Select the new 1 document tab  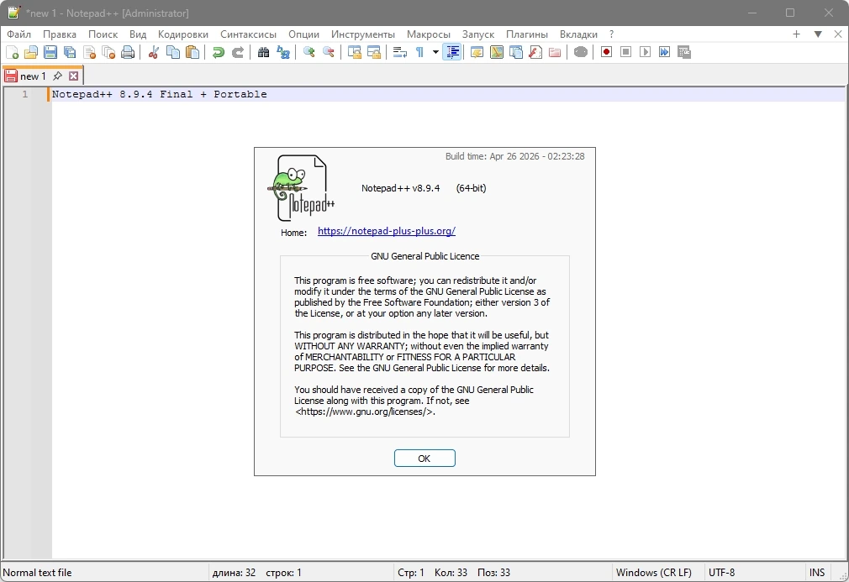pos(42,76)
